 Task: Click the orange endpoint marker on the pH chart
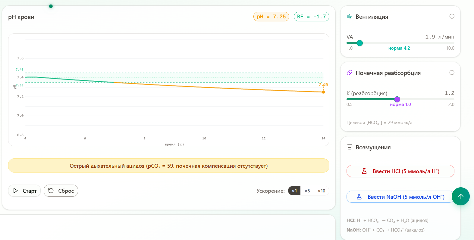(323, 92)
